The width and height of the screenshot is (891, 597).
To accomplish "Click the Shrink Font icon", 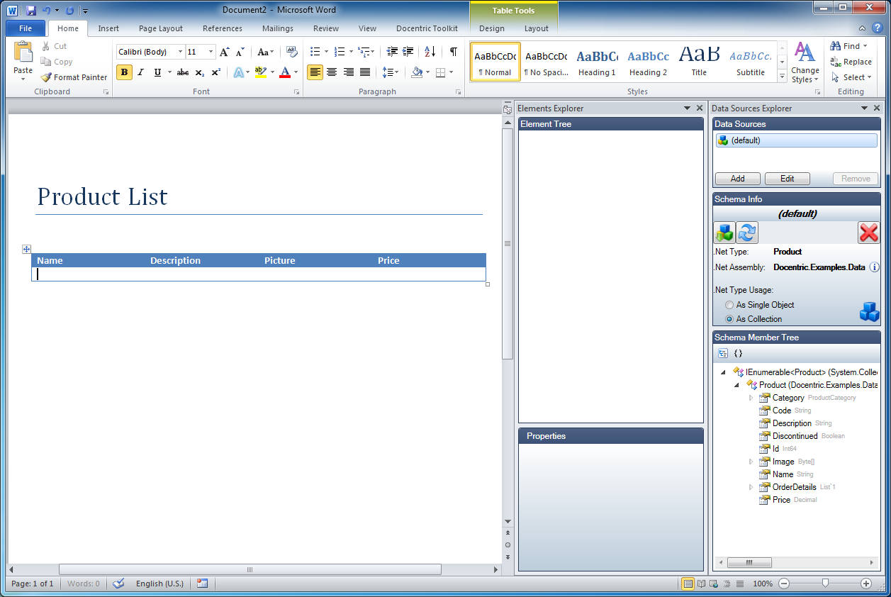I will 240,52.
